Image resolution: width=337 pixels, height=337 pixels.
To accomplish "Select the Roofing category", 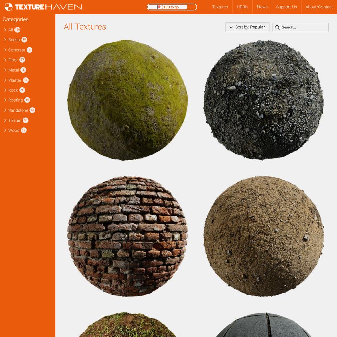I will coord(16,100).
